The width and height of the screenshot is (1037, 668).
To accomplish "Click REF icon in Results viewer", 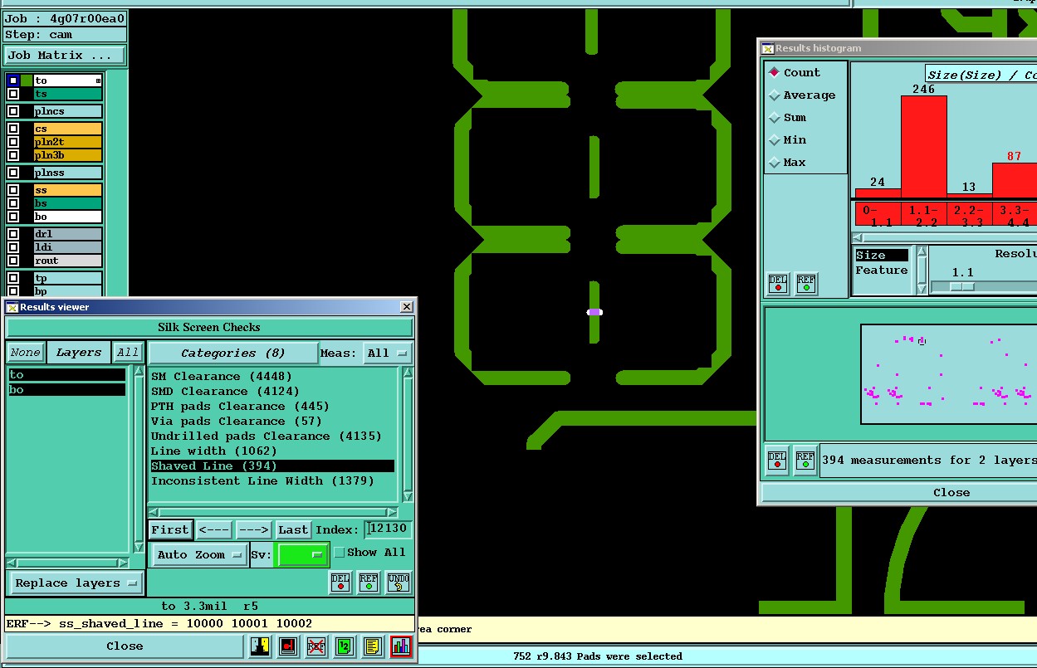I will [x=369, y=583].
